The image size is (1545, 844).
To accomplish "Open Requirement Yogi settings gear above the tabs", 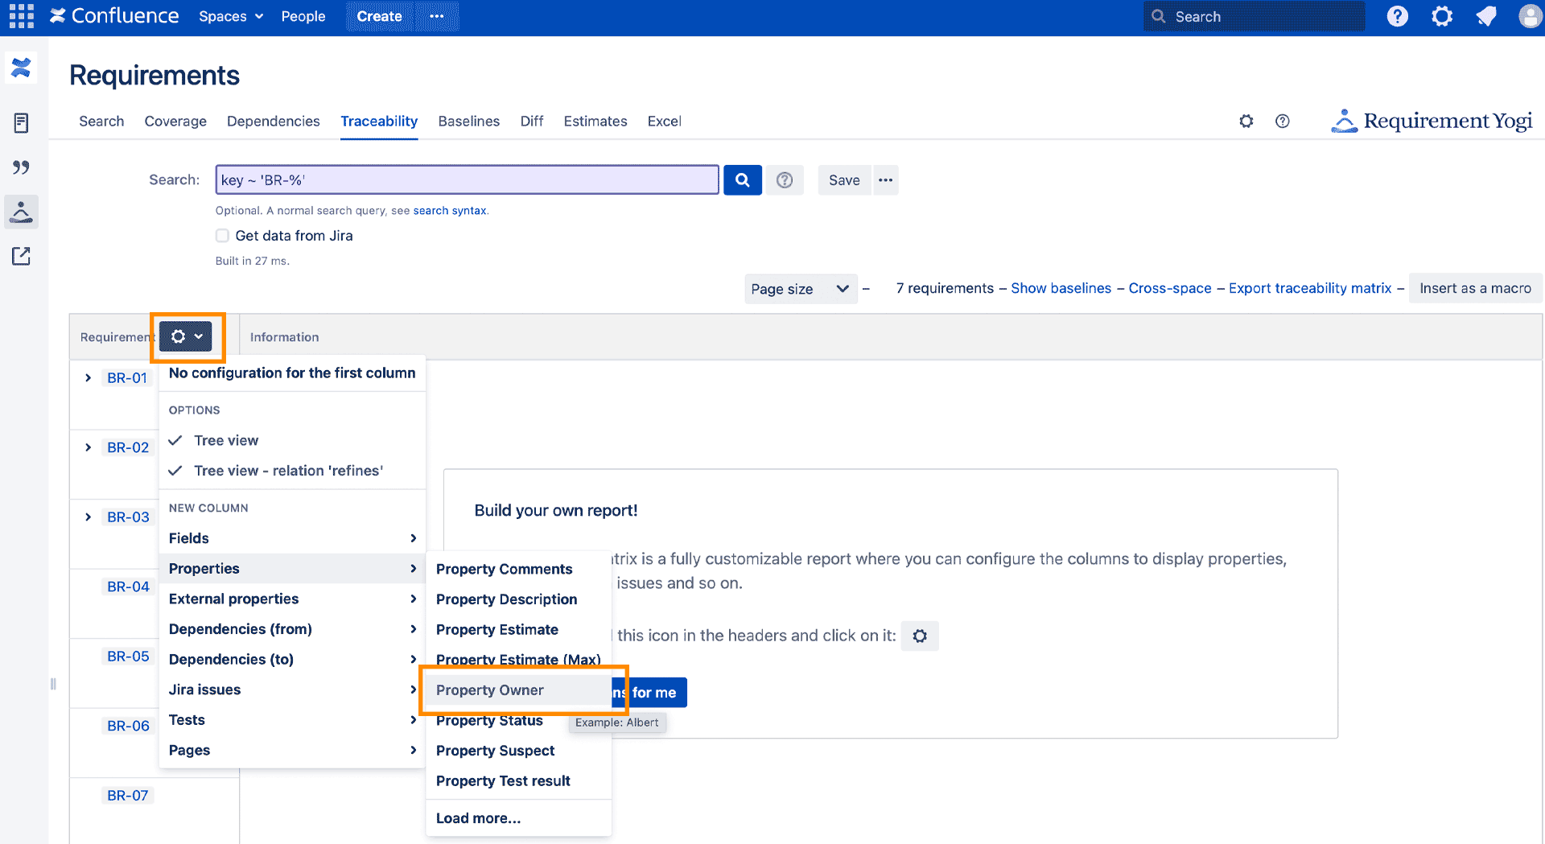I will coord(1246,121).
